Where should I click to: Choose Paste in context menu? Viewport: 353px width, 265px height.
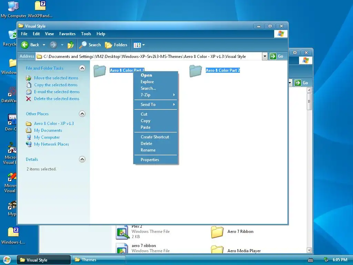tap(155, 127)
